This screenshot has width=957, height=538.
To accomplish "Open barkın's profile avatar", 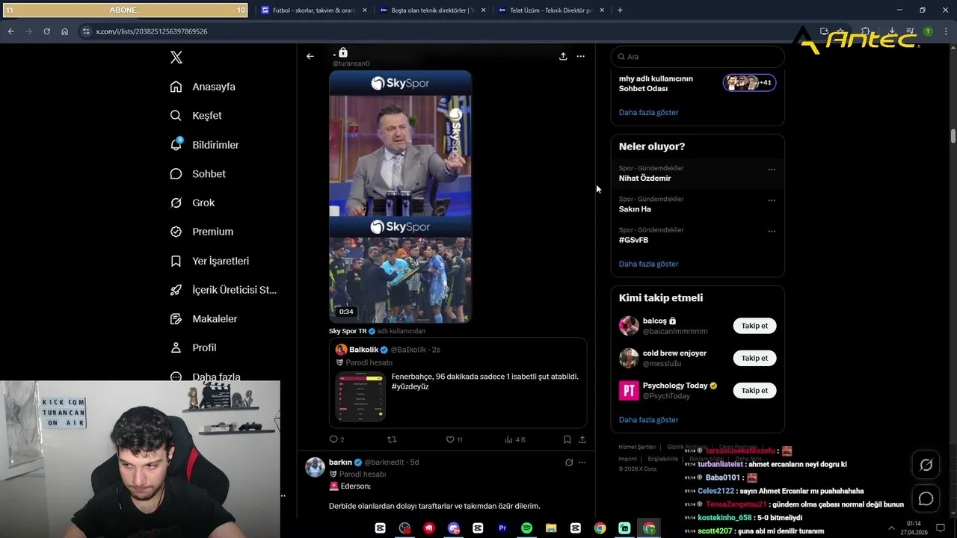I will 315,467.
